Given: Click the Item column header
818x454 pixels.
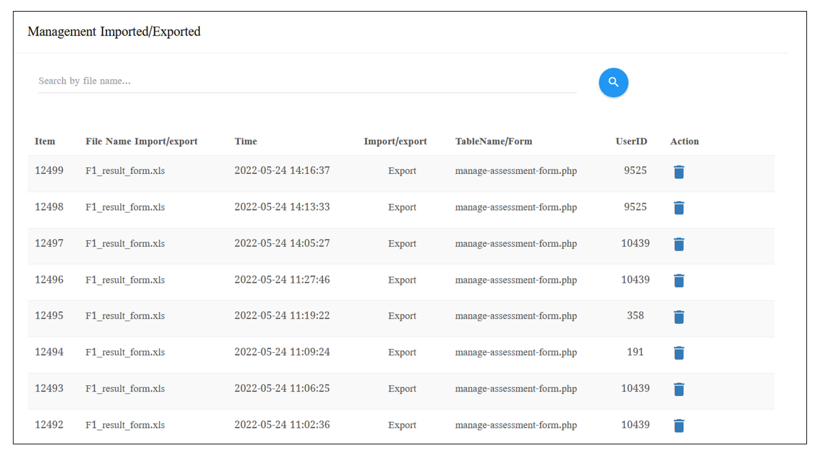Looking at the screenshot, I should tap(45, 142).
